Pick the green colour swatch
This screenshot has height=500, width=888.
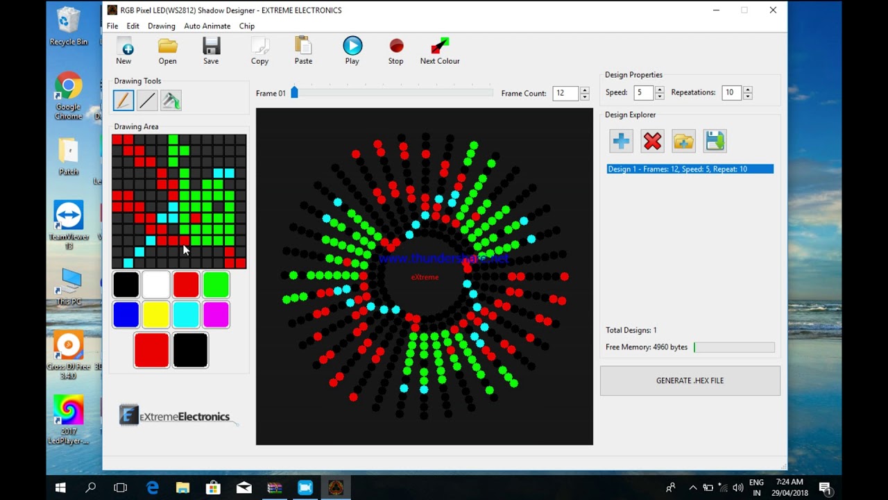[216, 285]
